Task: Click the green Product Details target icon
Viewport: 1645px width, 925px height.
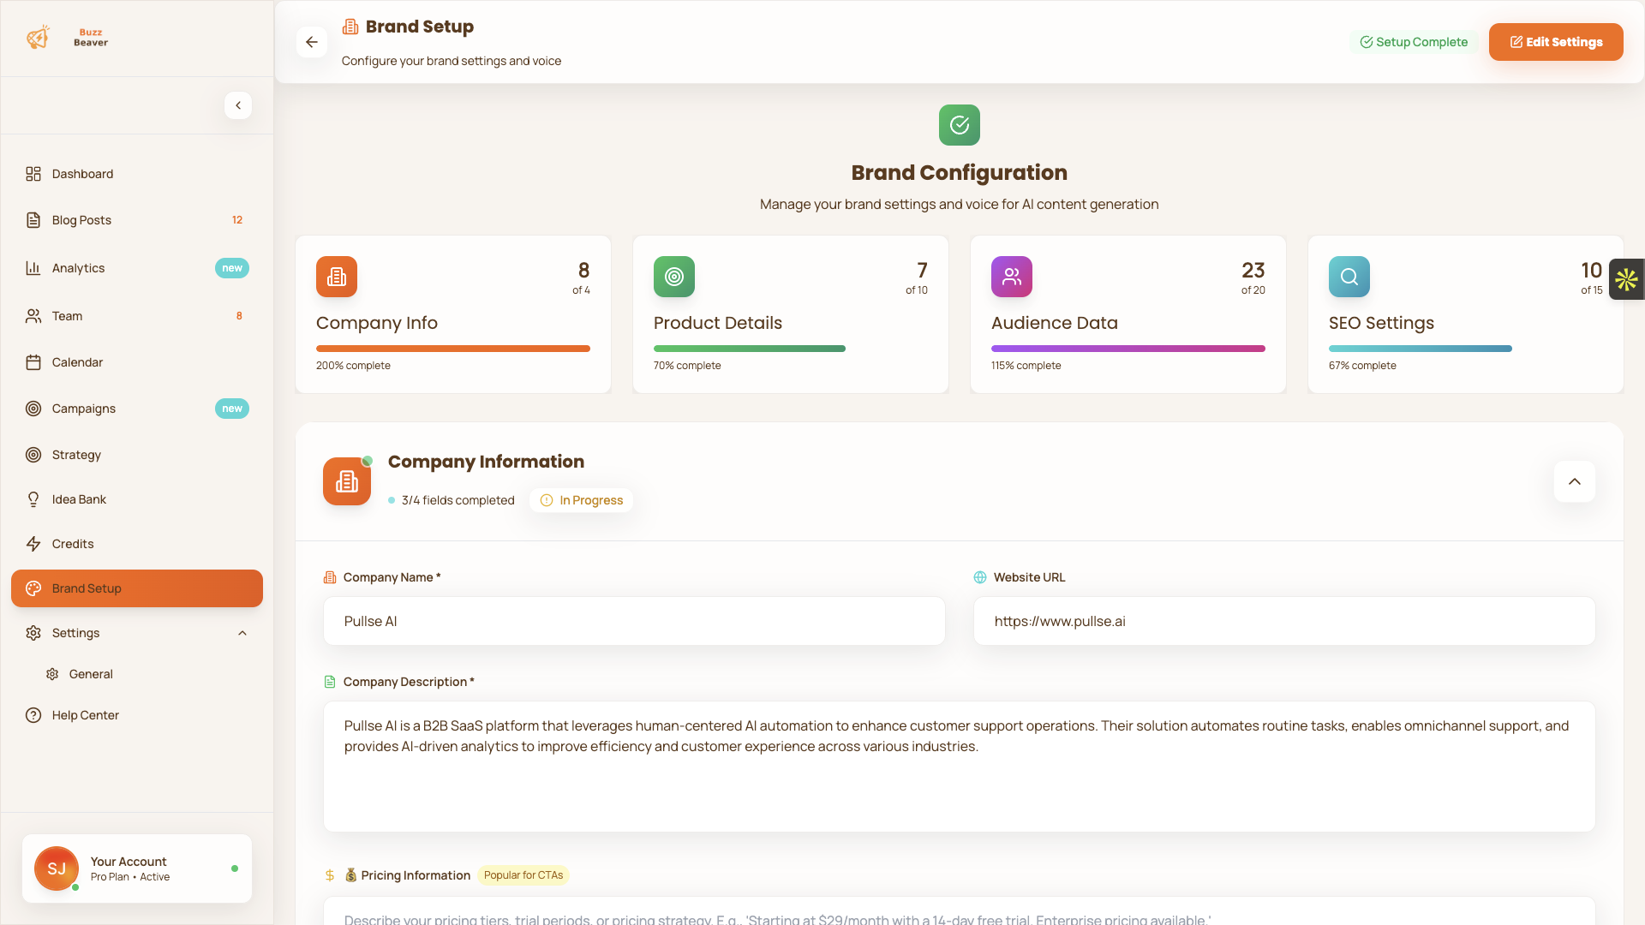Action: click(673, 277)
